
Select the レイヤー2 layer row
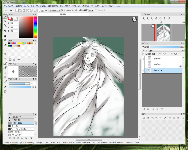tap(162, 65)
